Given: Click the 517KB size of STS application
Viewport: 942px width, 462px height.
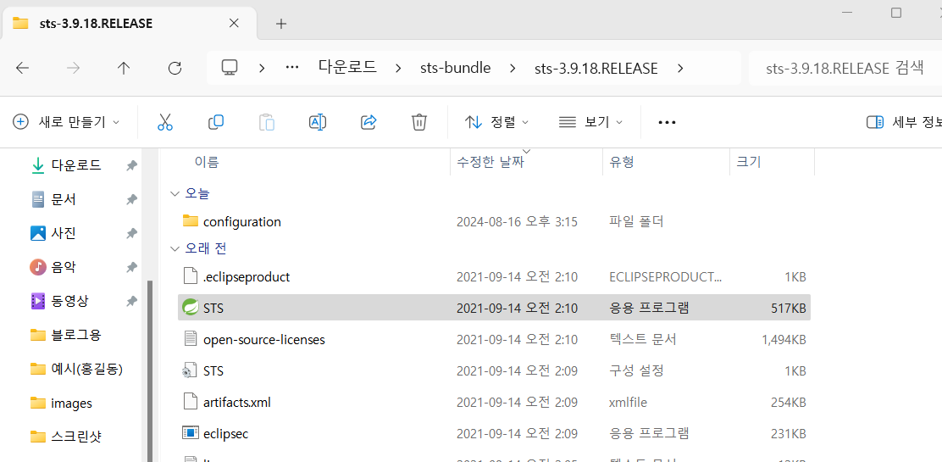Looking at the screenshot, I should click(x=788, y=308).
